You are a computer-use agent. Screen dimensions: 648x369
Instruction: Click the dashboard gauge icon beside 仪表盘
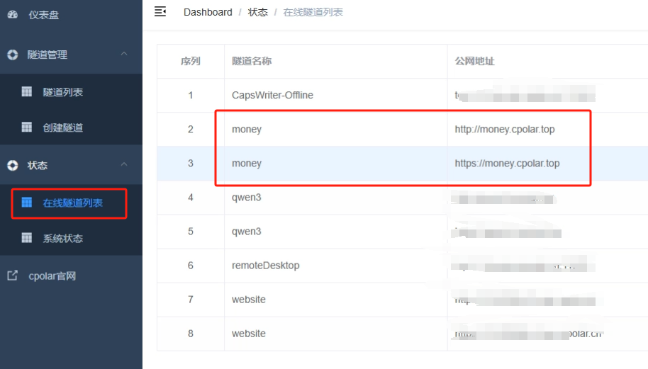pyautogui.click(x=12, y=15)
